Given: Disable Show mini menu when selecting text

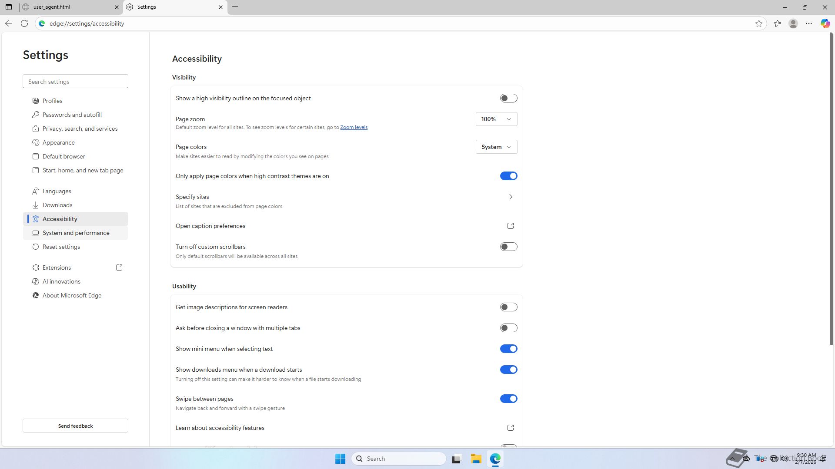Looking at the screenshot, I should [508, 349].
